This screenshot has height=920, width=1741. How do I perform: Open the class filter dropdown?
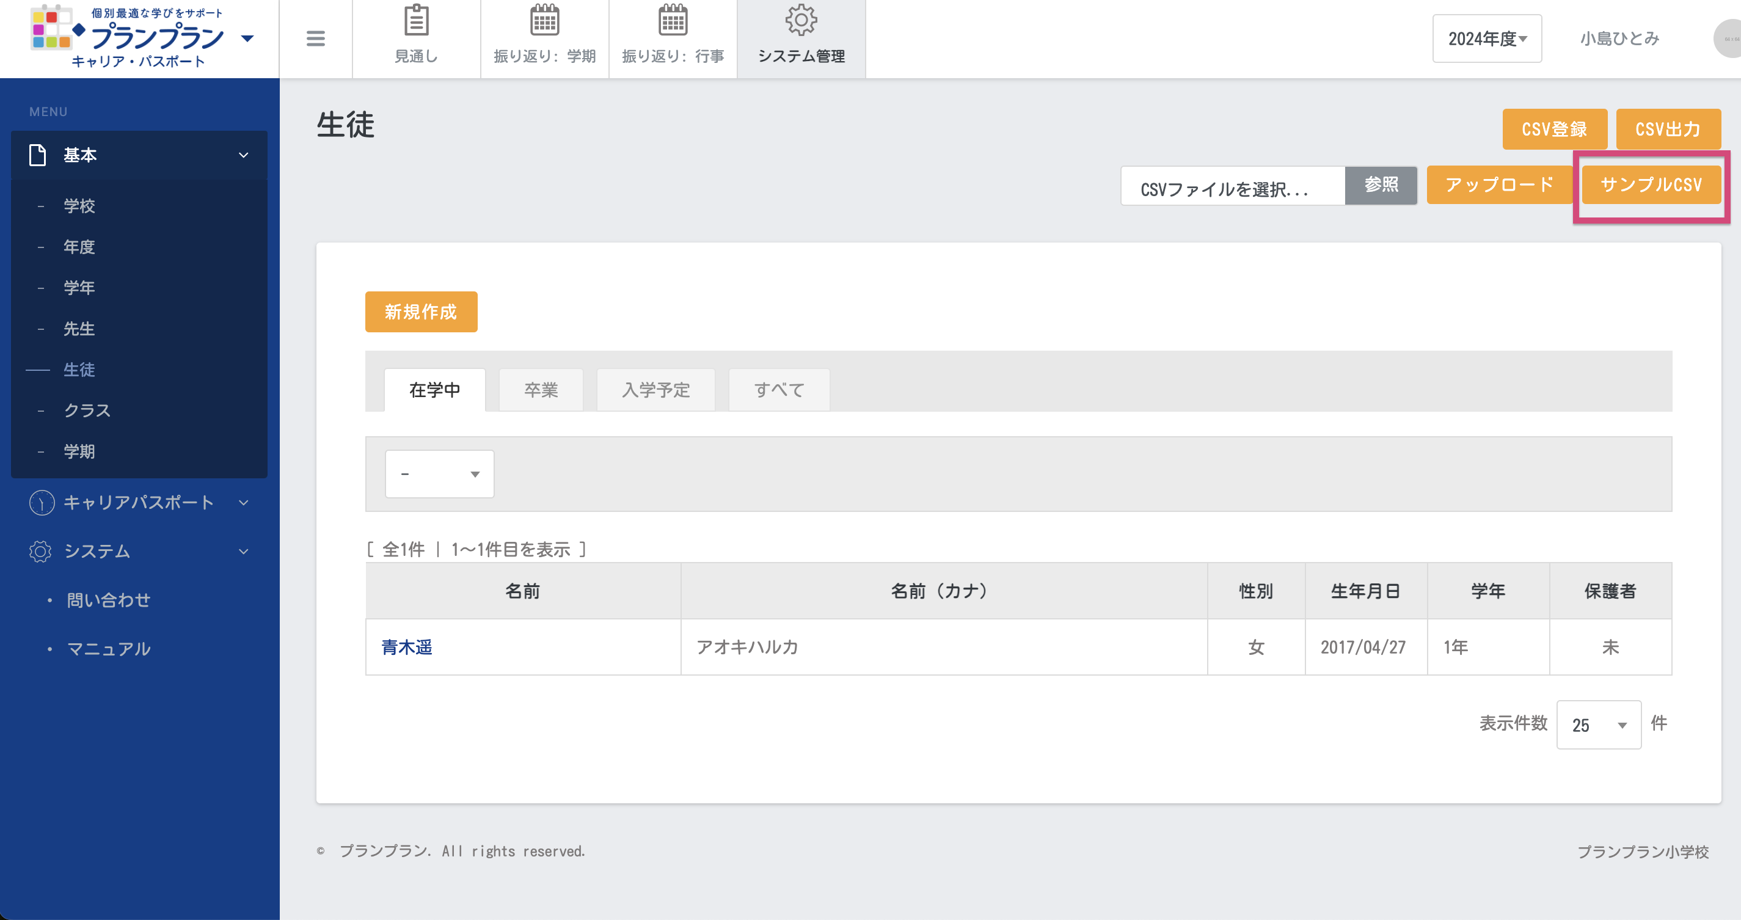pyautogui.click(x=439, y=474)
